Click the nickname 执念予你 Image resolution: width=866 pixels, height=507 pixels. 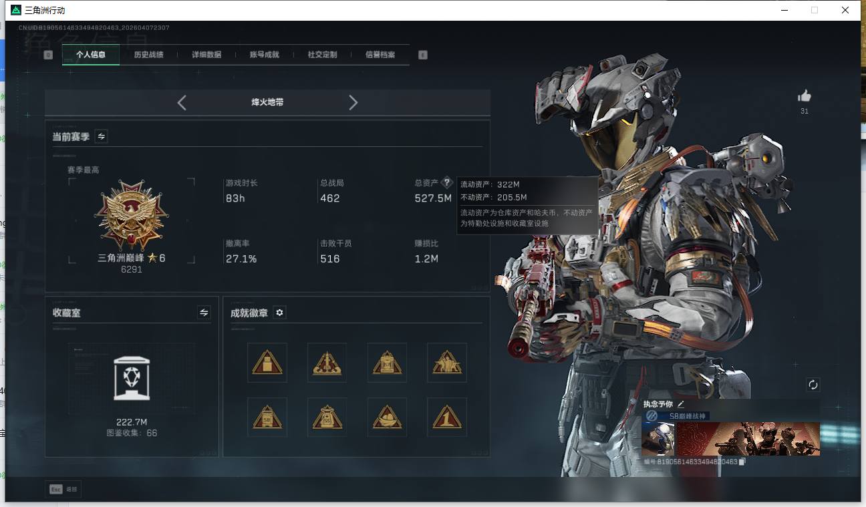(658, 403)
